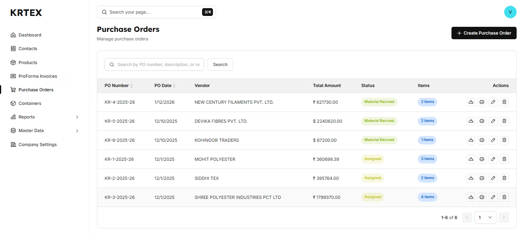This screenshot has height=235, width=524.
Task: Open the user avatar V menu
Action: pyautogui.click(x=510, y=12)
